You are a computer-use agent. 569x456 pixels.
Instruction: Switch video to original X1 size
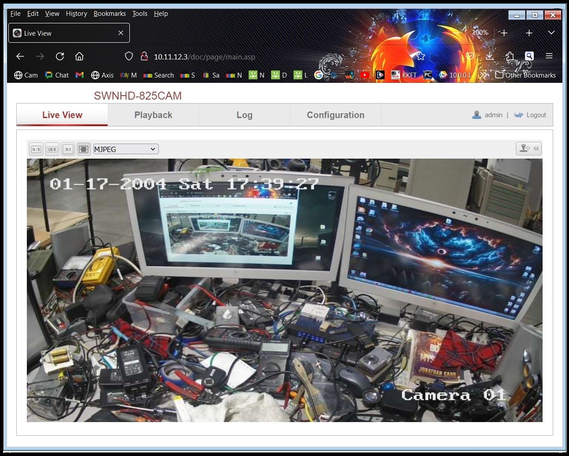(x=68, y=149)
